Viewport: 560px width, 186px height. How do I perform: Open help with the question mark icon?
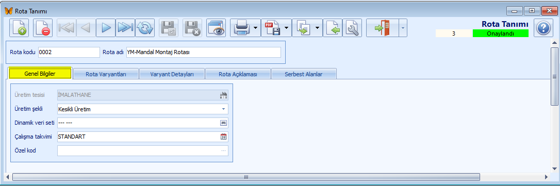coord(543,28)
